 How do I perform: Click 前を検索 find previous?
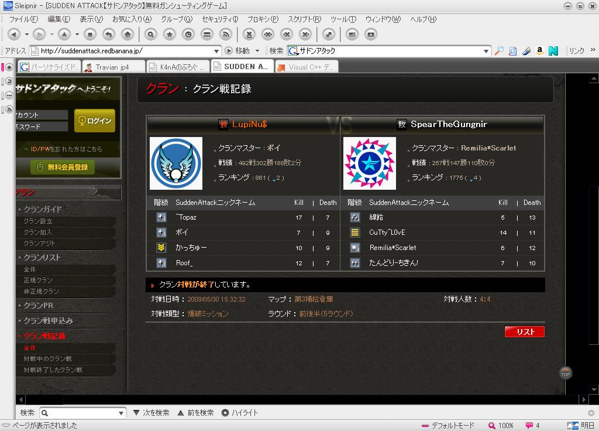[195, 413]
